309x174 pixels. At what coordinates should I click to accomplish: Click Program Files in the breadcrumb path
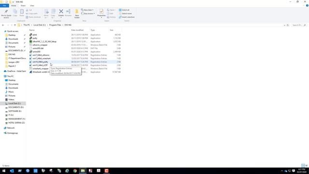coord(55,25)
